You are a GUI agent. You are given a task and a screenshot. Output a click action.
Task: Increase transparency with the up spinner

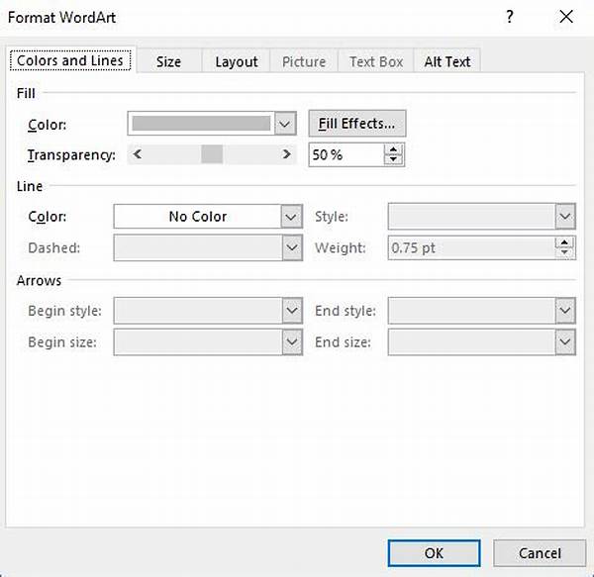[x=395, y=149]
